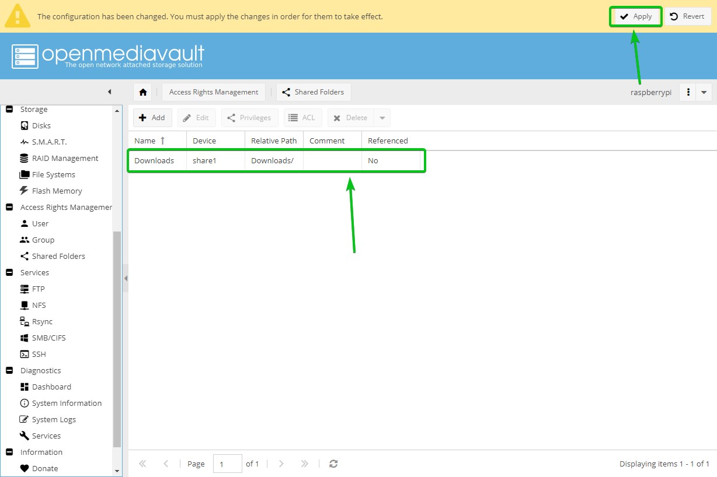
Task: Click the Shared Folders breadcrumb tab
Action: 314,92
